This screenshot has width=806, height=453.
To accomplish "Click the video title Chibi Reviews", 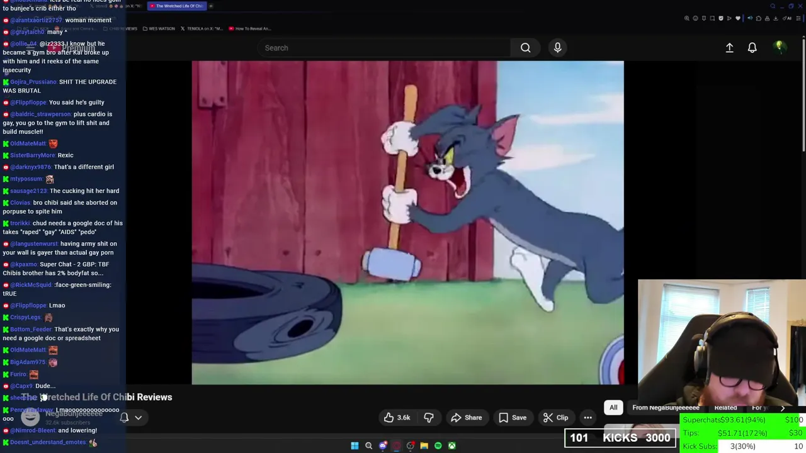I will (96, 397).
